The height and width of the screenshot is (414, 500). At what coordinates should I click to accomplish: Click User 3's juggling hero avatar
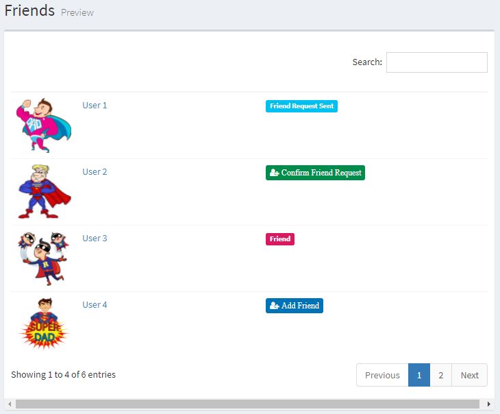tap(44, 258)
